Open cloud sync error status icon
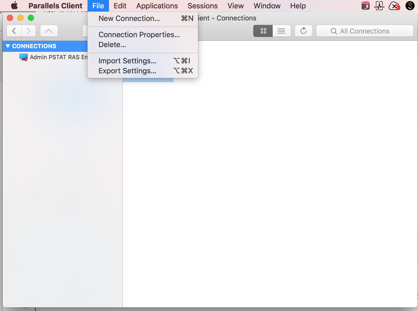 pos(394,5)
